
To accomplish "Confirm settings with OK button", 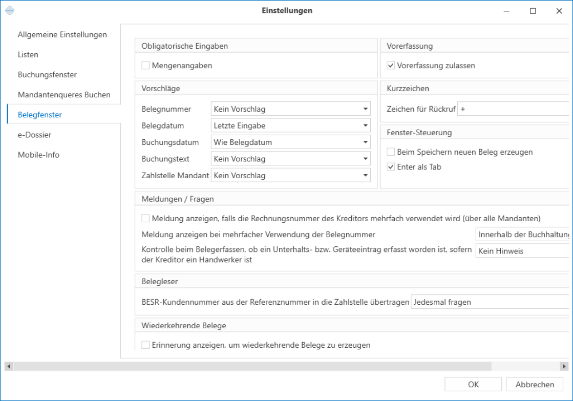I will (x=473, y=384).
